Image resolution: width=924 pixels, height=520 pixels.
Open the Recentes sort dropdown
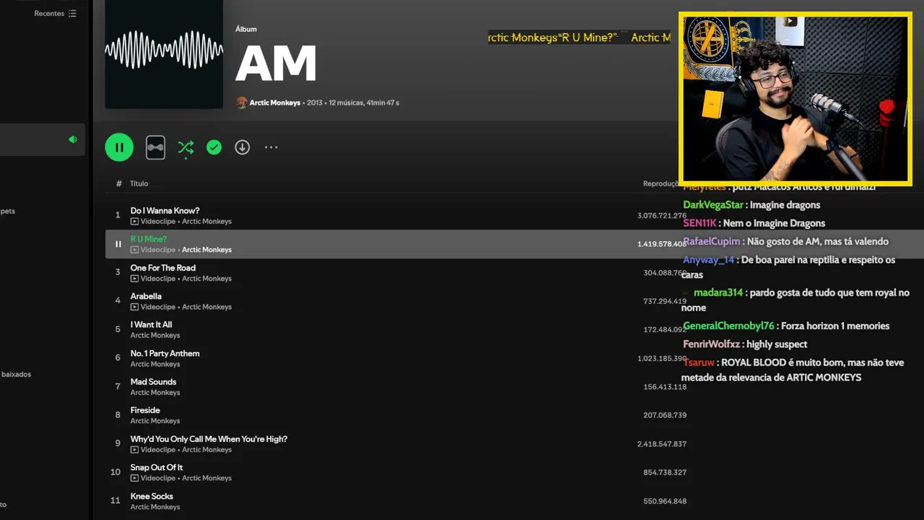pos(56,13)
